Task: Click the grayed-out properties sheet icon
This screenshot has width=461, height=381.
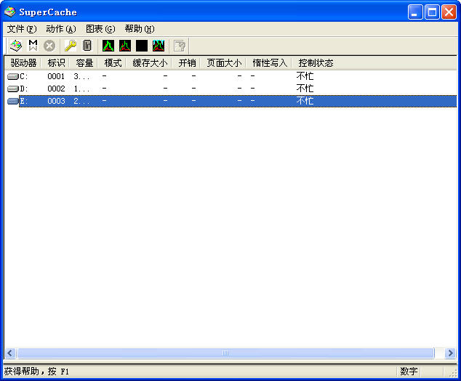Action: click(x=179, y=46)
